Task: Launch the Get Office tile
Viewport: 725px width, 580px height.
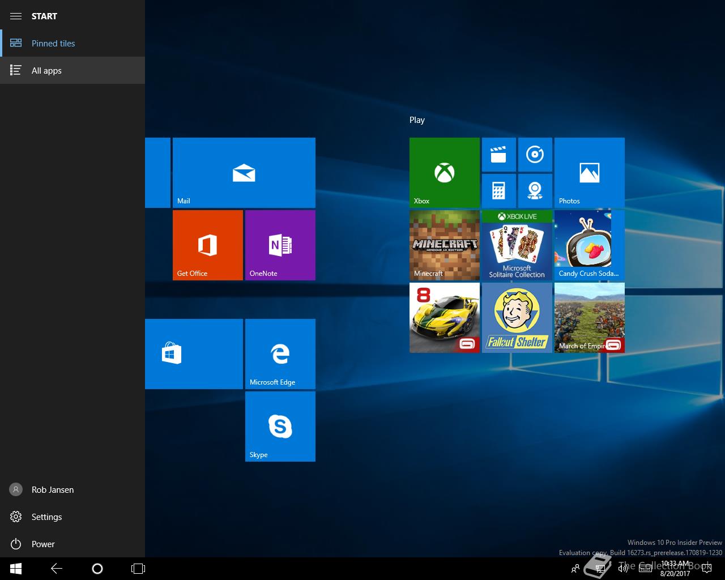Action: 207,245
